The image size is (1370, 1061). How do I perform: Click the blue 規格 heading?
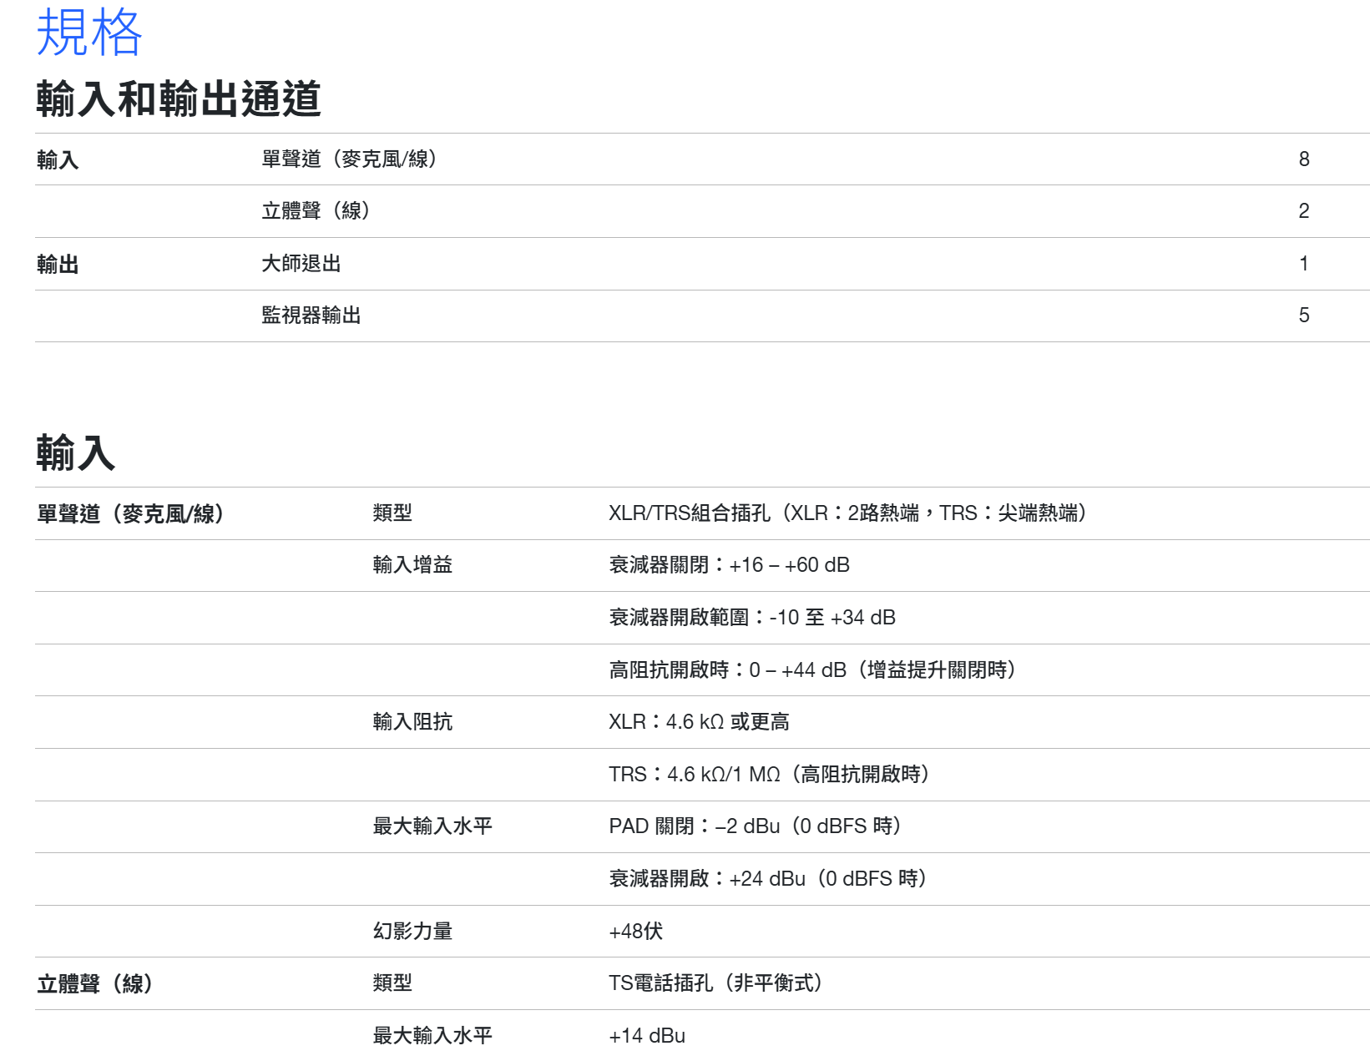tap(88, 33)
